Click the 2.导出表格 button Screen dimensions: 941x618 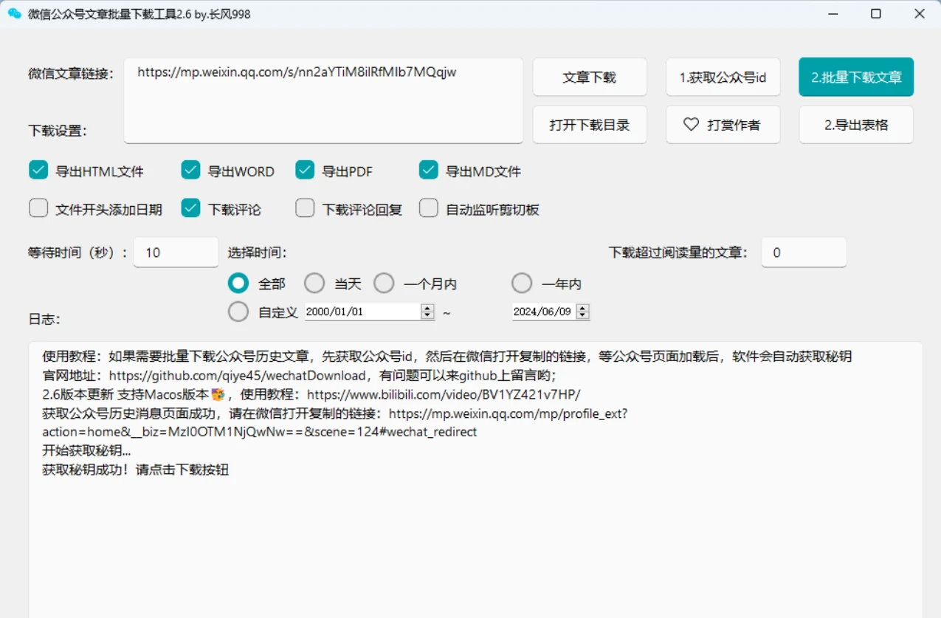(x=855, y=124)
